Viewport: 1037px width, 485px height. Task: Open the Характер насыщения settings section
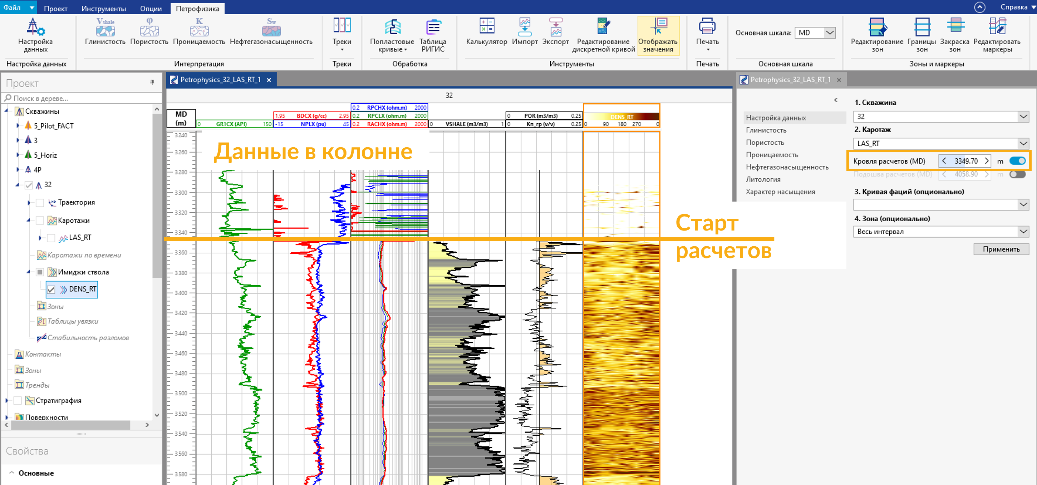click(x=780, y=192)
